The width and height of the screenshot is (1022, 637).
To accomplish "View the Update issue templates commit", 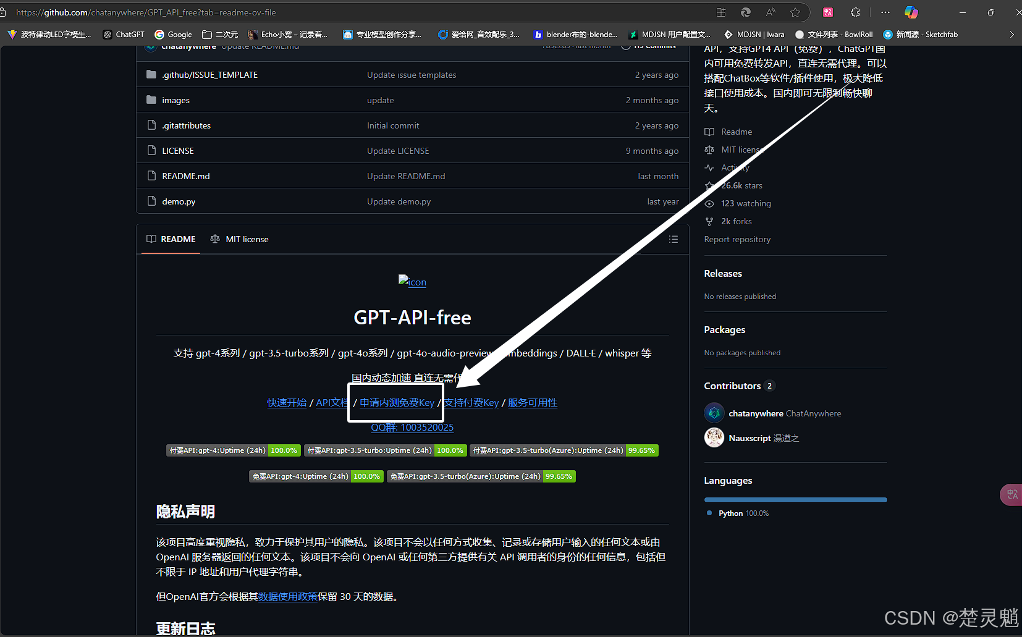I will click(412, 75).
